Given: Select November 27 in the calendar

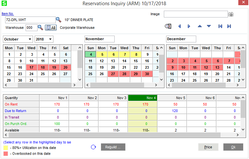Looking at the screenshot, I should [x=113, y=74].
